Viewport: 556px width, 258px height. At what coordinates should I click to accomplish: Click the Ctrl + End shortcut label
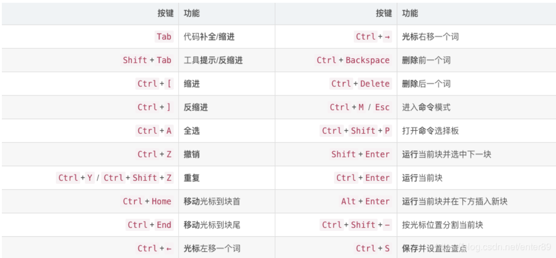(149, 225)
